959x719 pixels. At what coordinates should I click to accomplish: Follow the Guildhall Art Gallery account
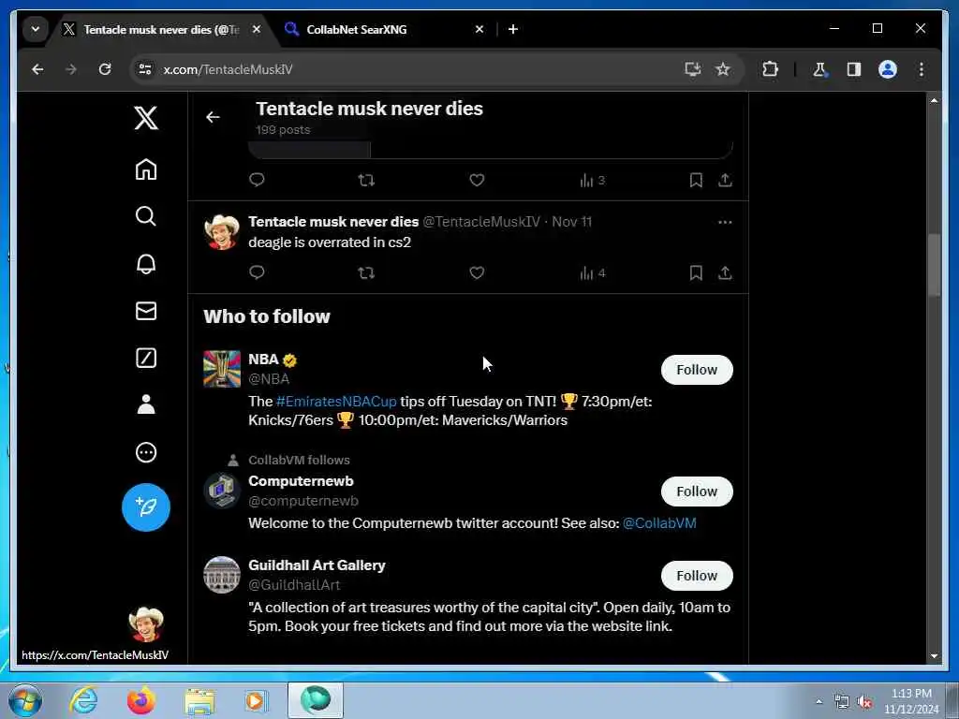pos(697,576)
